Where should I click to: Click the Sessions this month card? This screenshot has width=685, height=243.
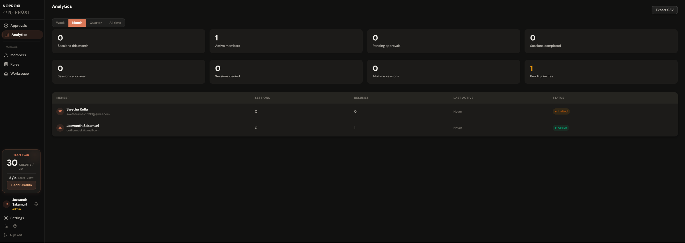point(129,41)
